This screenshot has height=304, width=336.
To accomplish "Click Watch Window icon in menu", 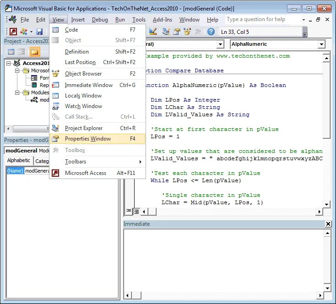I will point(55,106).
